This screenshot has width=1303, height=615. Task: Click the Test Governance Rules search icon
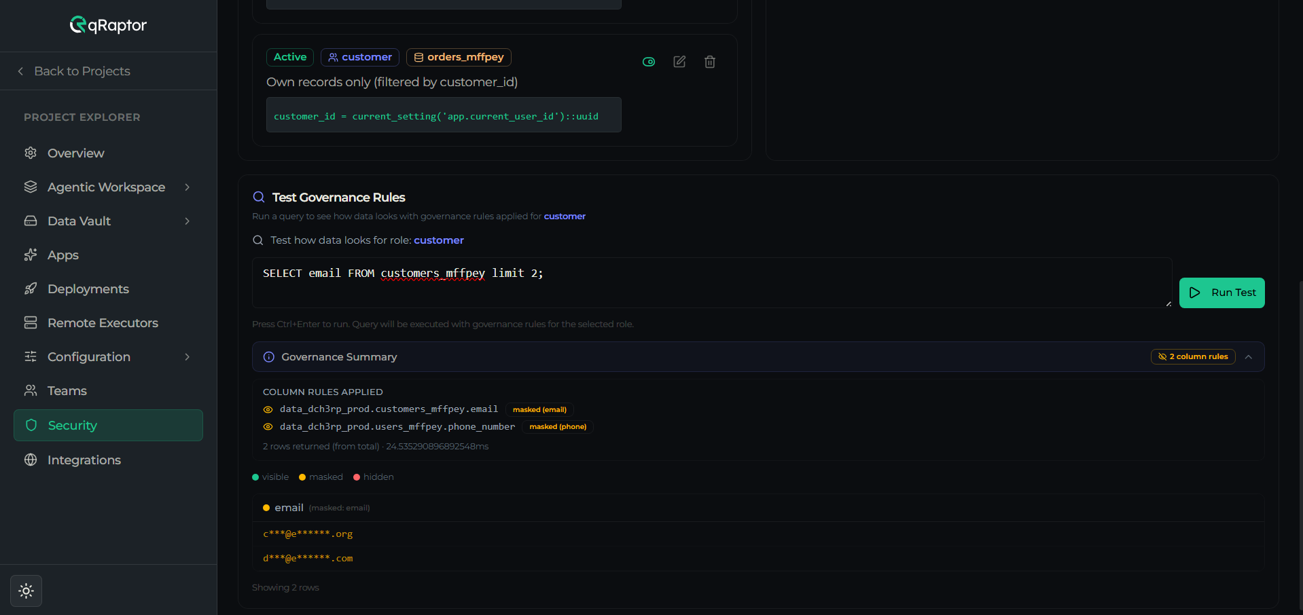259,197
